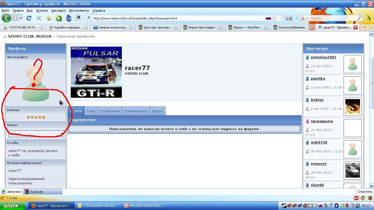374x210 pixels.
Task: Stop loading with the X icon
Action: click(x=39, y=18)
